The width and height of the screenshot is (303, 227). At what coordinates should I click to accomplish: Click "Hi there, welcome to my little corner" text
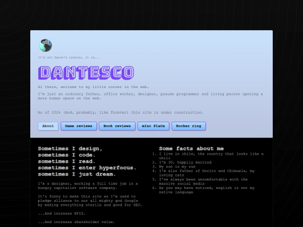click(x=94, y=87)
